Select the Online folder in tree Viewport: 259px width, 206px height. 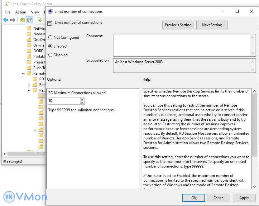[36, 45]
